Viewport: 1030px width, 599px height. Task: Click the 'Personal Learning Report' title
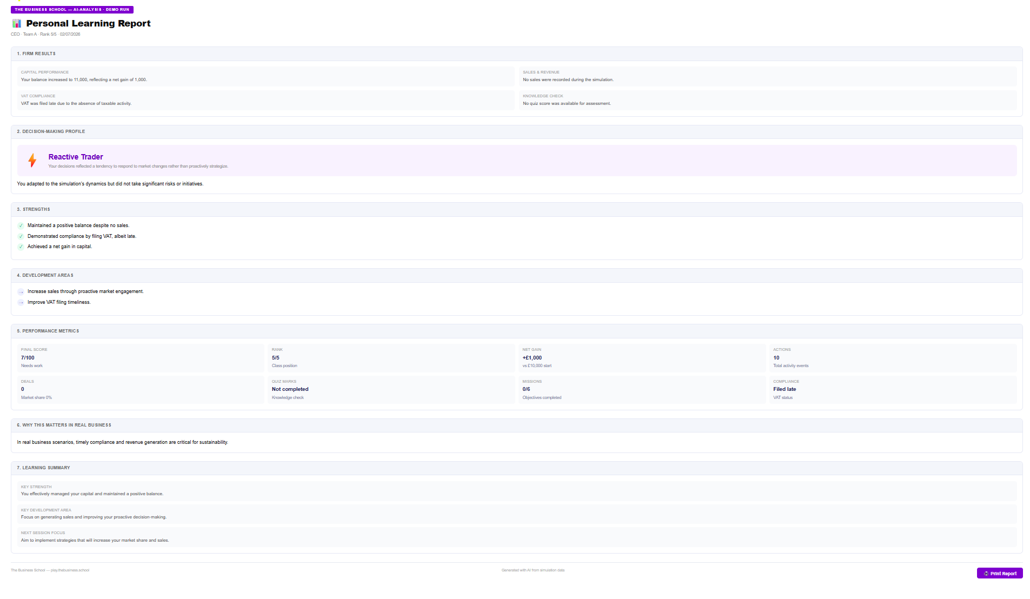88,23
